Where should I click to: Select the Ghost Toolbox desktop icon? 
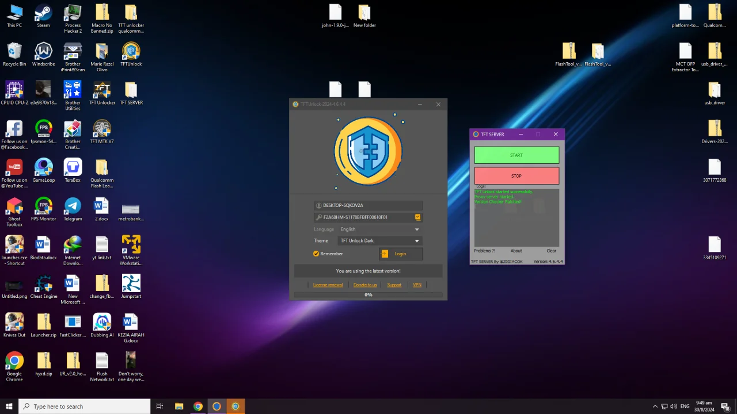(x=14, y=212)
